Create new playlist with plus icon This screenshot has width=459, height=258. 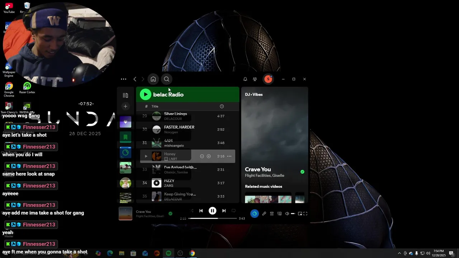(125, 106)
